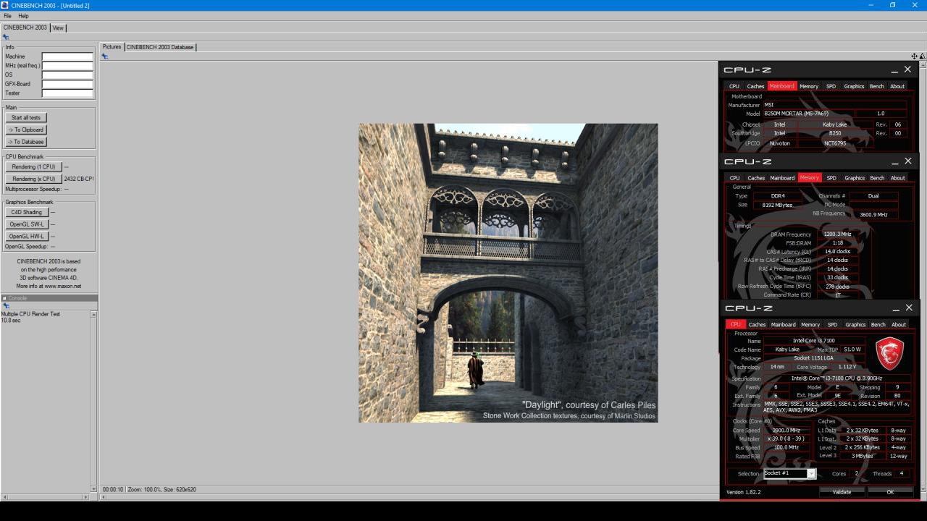Click the Console scrollbar down arrow
This screenshot has height=521, width=927.
tap(93, 489)
